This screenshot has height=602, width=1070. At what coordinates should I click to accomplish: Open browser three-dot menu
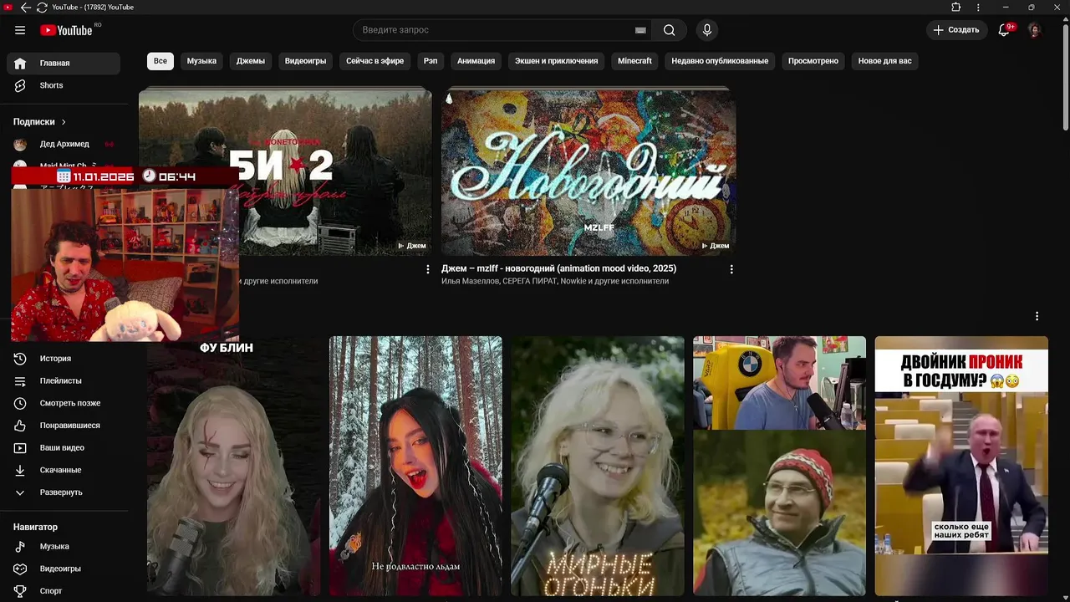pos(980,8)
